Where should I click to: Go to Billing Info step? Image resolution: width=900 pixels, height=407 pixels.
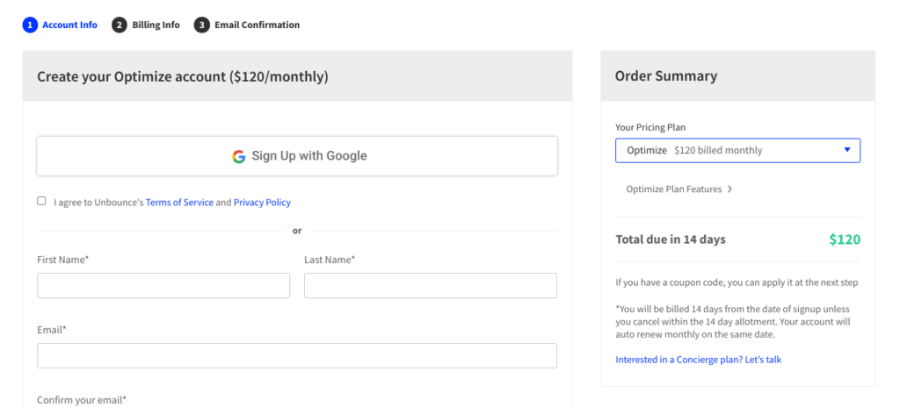[156, 25]
